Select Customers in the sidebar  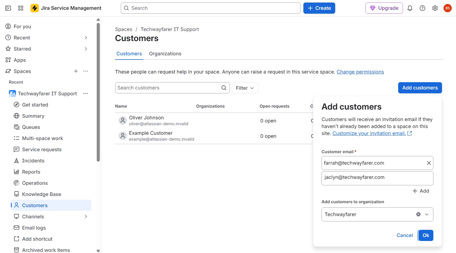click(51, 205)
